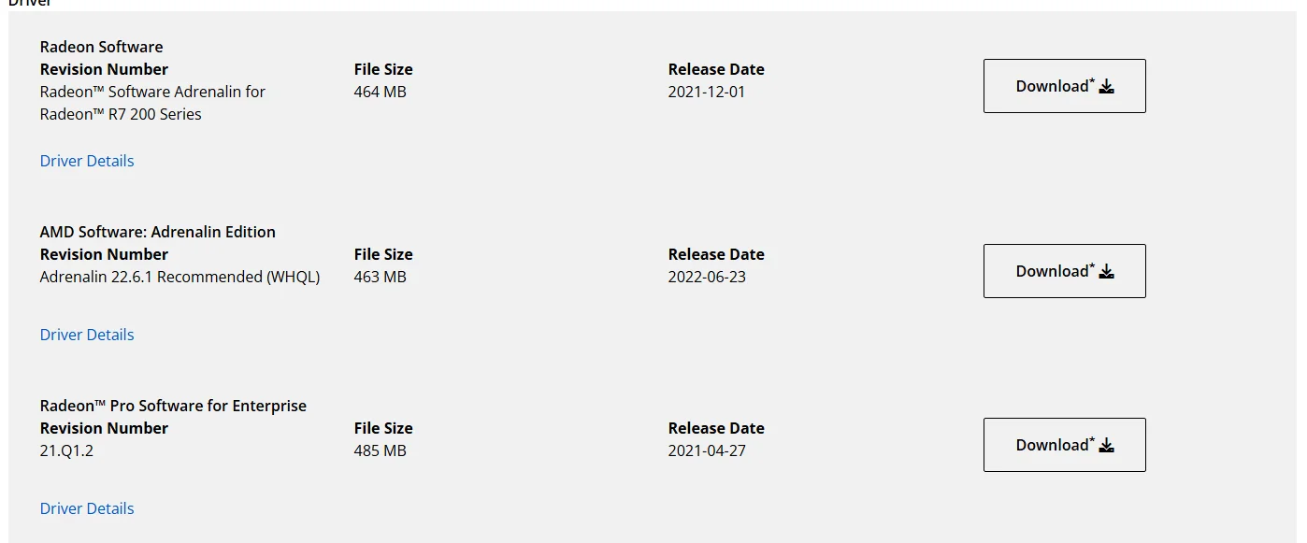1307x543 pixels.
Task: Open Driver Details for Radeon Software
Action: click(x=87, y=161)
